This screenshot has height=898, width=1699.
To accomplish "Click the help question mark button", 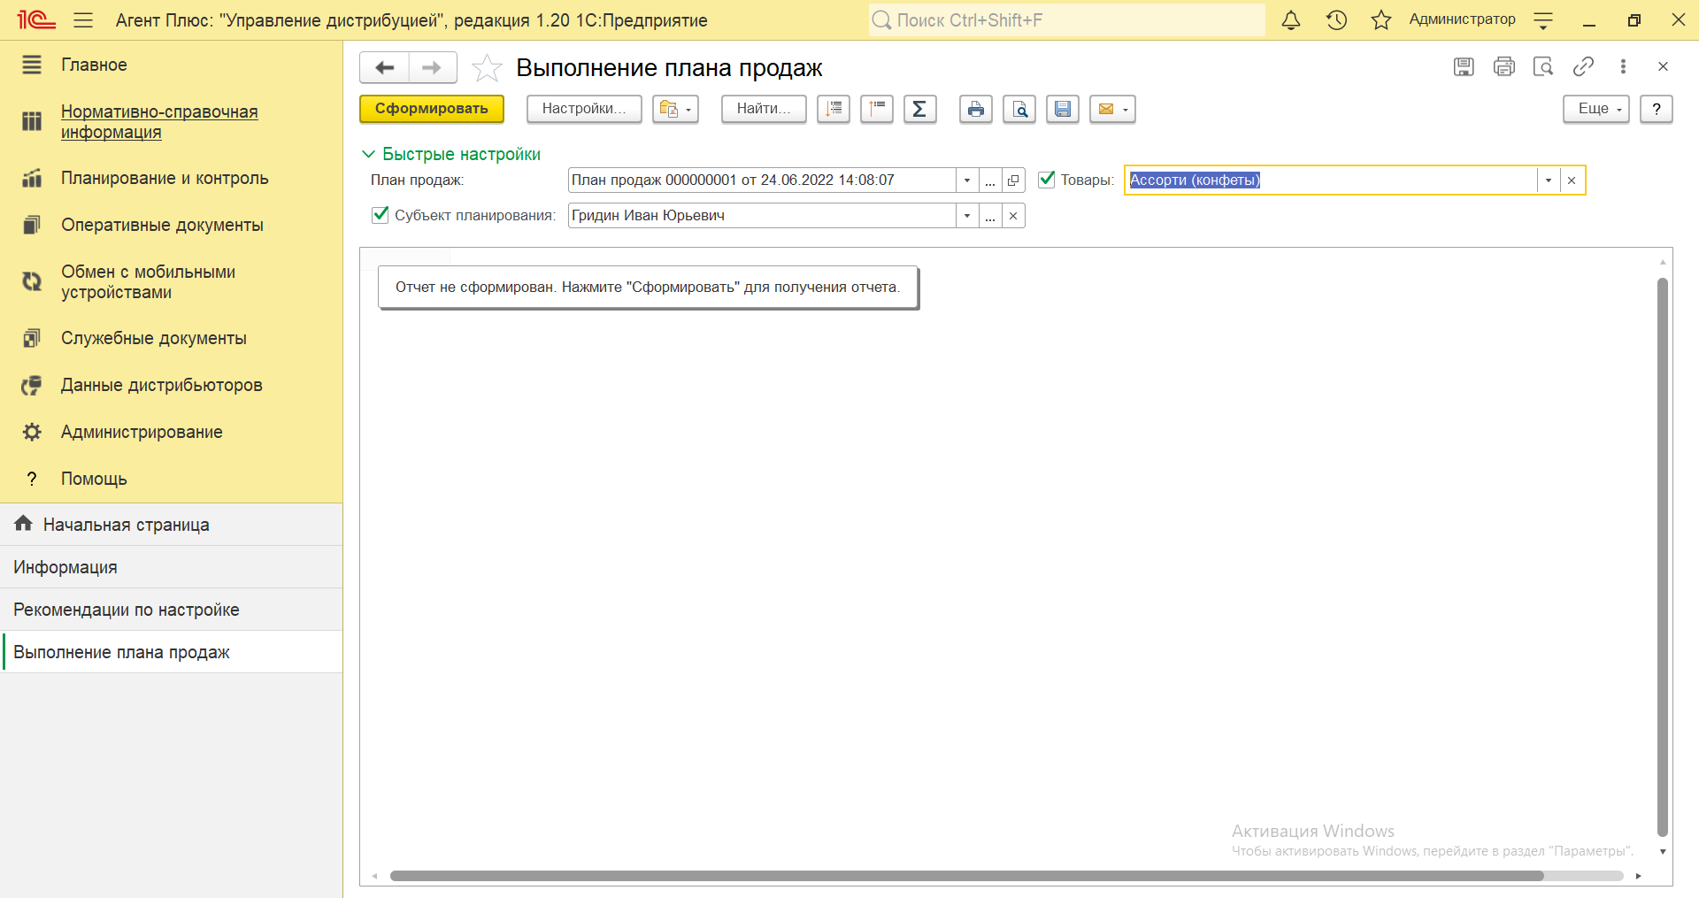I will (1657, 109).
